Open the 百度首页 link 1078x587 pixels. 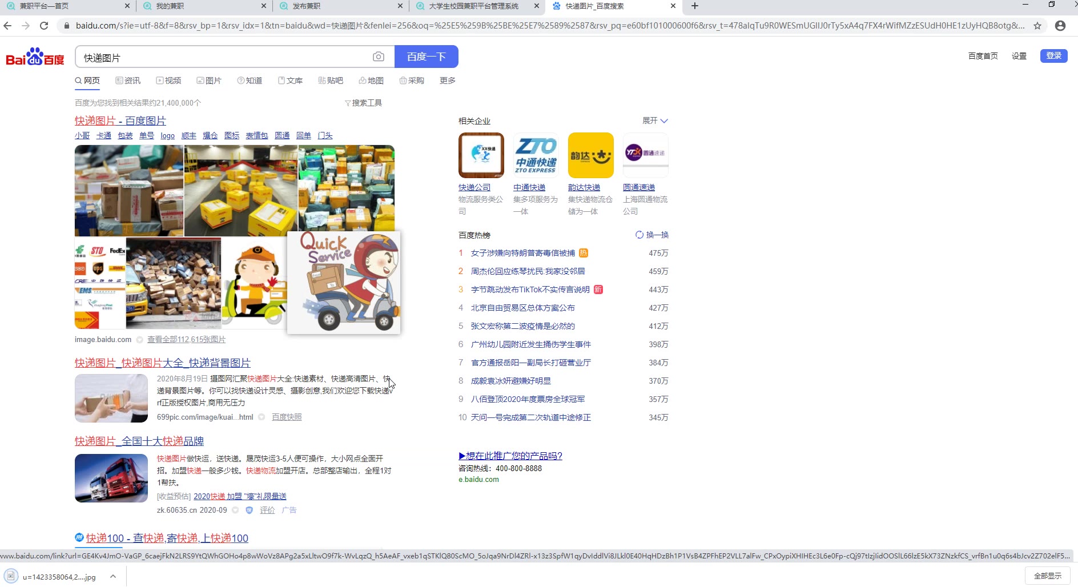click(x=983, y=56)
